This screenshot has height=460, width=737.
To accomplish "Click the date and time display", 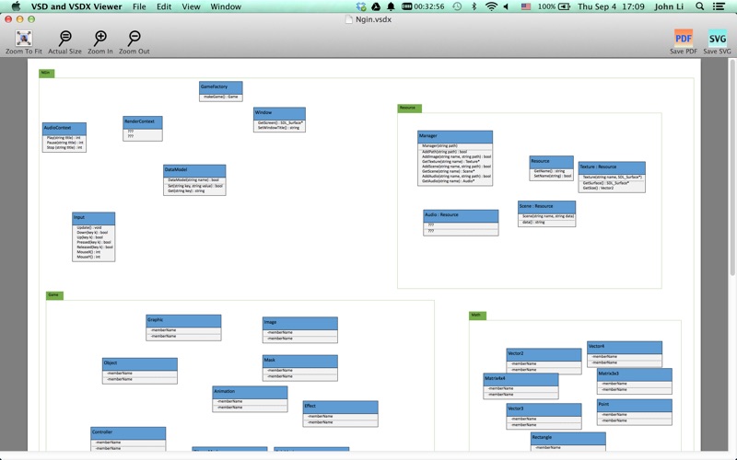I will point(611,6).
